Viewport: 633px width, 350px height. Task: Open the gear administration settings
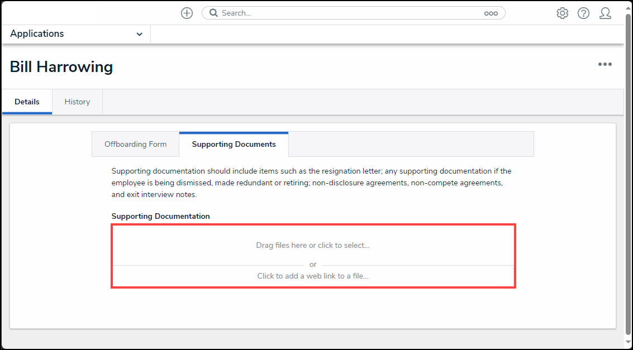pyautogui.click(x=562, y=13)
